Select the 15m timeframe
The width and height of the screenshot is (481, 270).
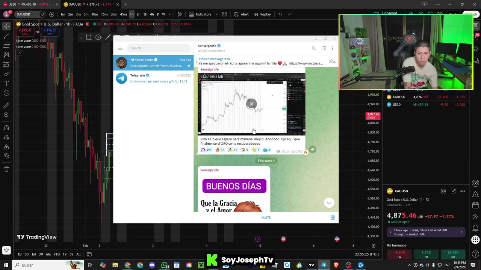click(104, 14)
